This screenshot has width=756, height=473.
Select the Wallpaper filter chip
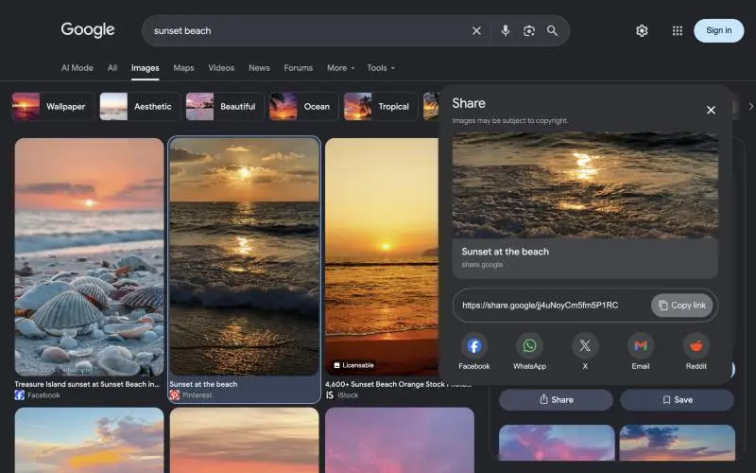point(53,106)
